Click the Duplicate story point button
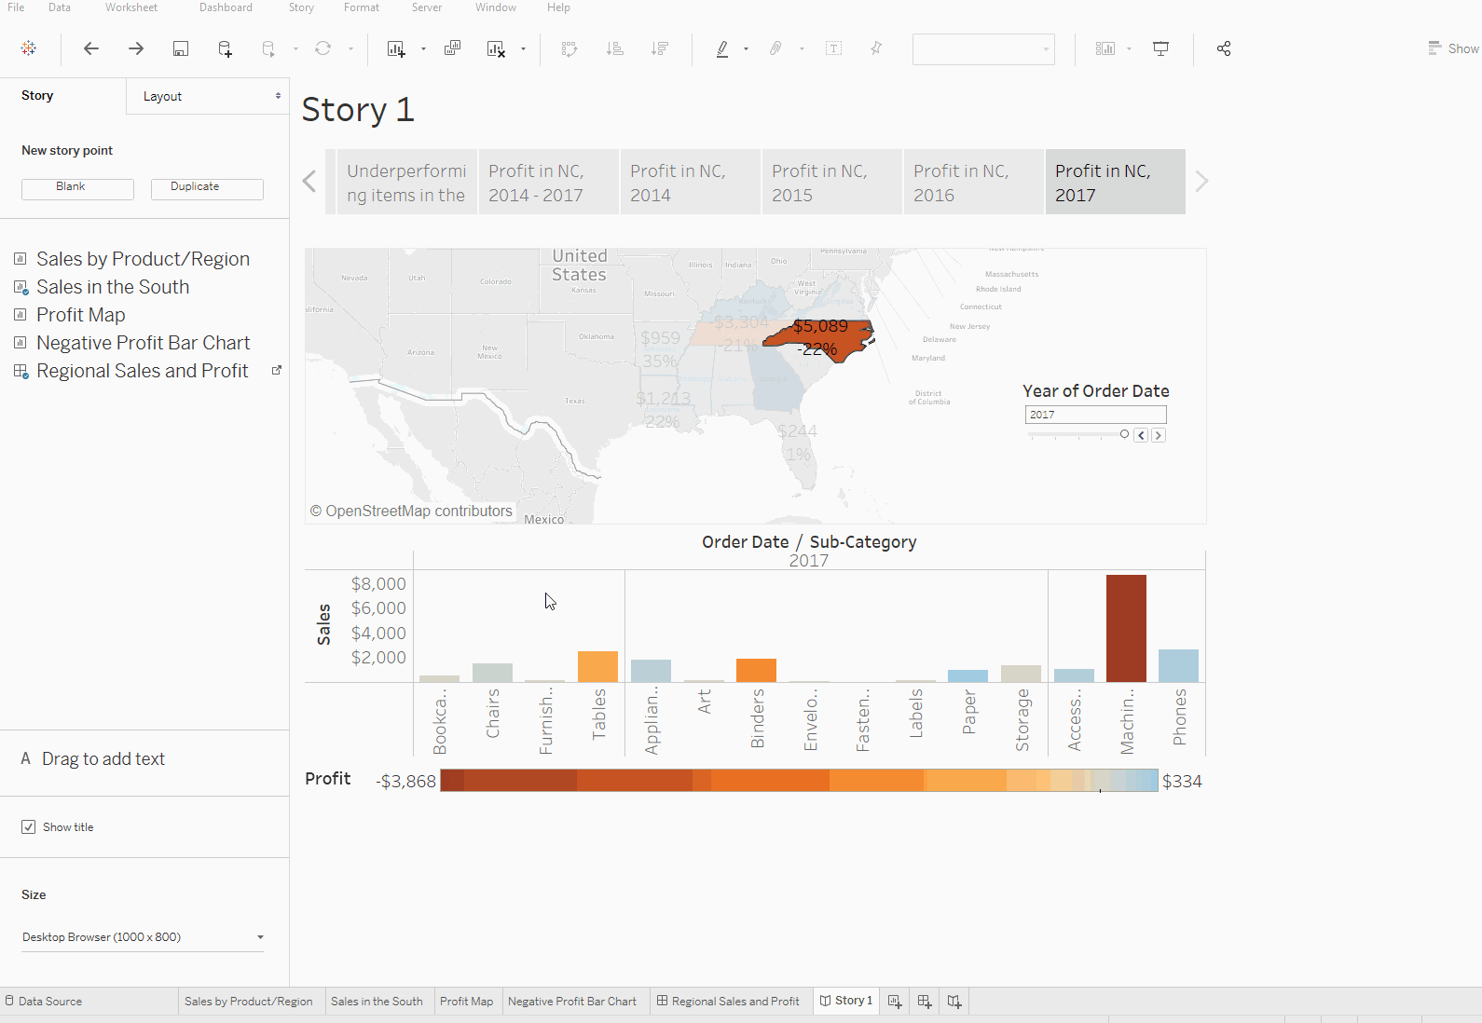Viewport: 1482px width, 1023px height. 207,188
